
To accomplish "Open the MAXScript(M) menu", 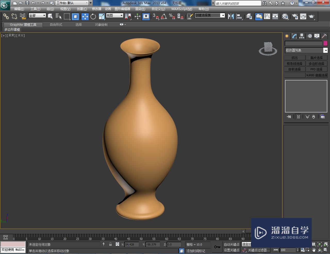I will pos(182,9).
